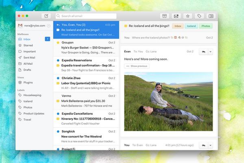
Task: Click the Photos tag on thread header
Action: [206, 26]
